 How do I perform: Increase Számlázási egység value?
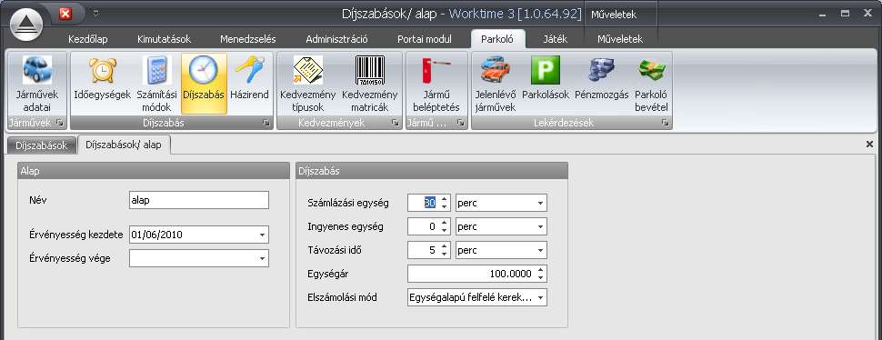pos(445,199)
